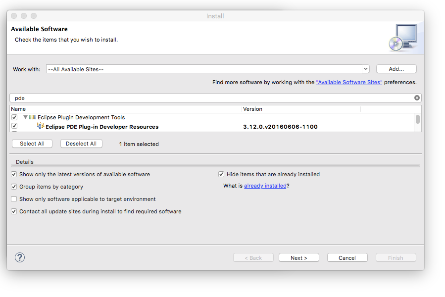Open the help question mark icon
The height and width of the screenshot is (297, 445).
pos(20,257)
